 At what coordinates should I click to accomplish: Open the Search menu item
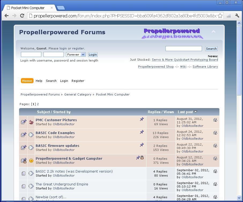(x=51, y=81)
